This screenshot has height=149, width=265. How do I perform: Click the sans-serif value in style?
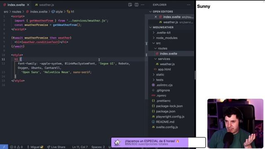point(82,72)
